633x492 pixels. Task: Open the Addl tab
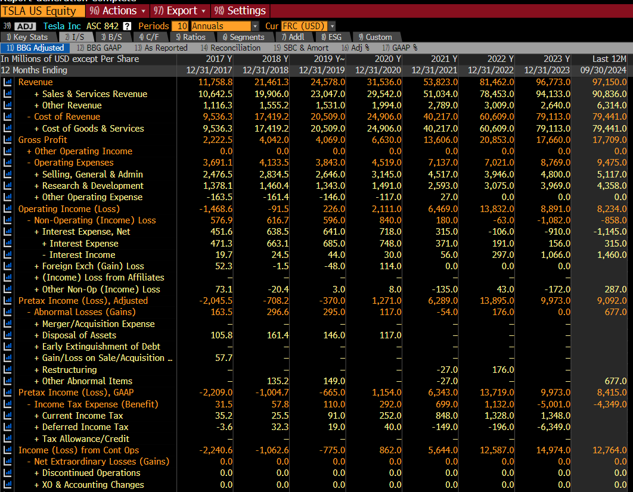293,37
